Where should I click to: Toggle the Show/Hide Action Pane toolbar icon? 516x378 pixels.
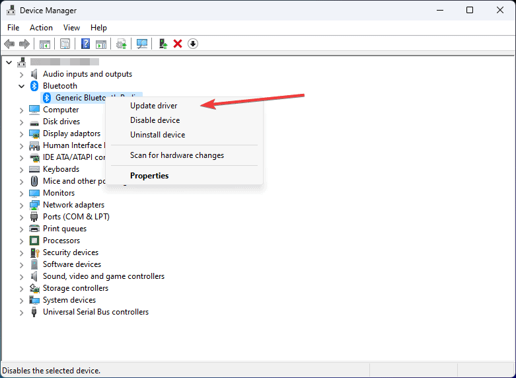point(101,44)
